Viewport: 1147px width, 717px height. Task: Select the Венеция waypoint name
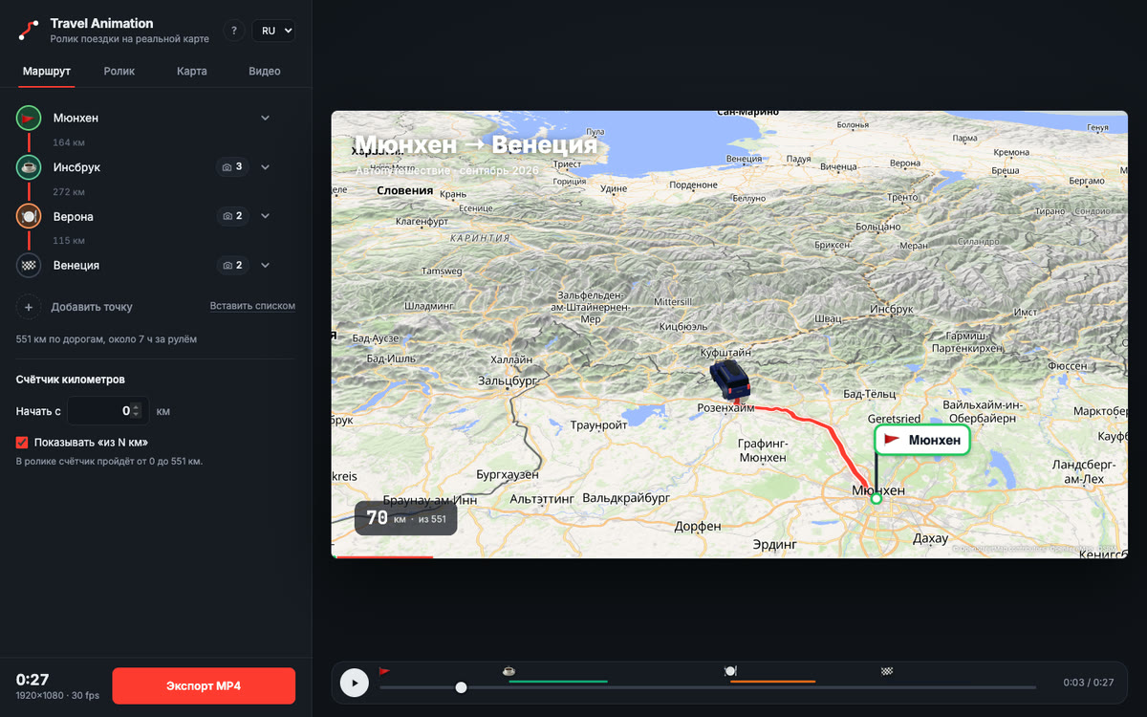point(76,265)
